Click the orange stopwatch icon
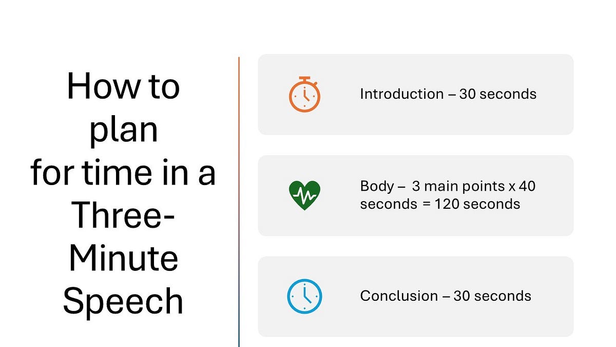Image resolution: width=616 pixels, height=347 pixels. [304, 94]
